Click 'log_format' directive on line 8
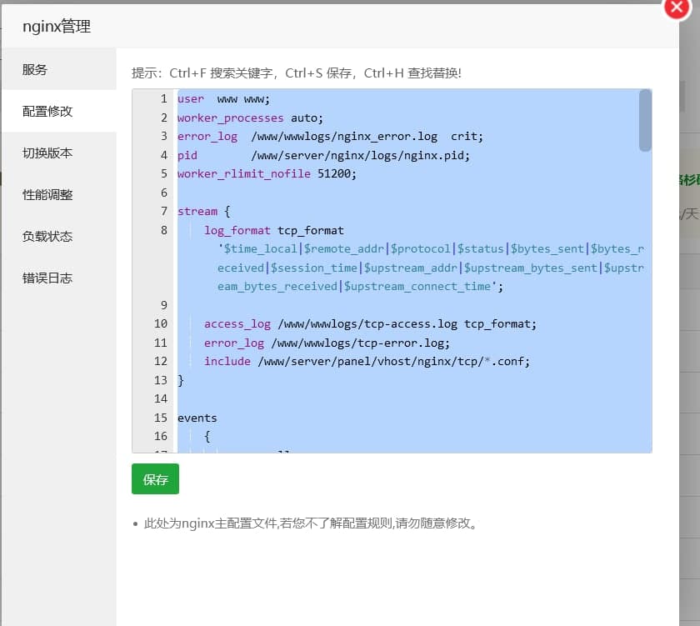 click(237, 230)
